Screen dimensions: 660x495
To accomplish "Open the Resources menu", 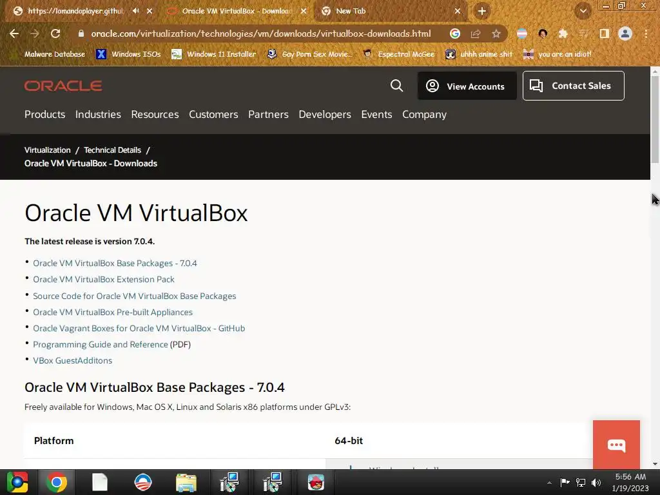I will 155,115.
